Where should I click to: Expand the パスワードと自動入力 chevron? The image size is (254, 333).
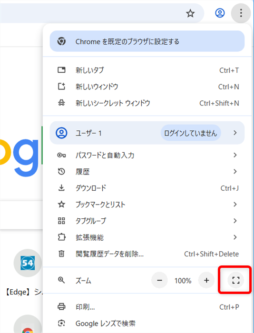click(x=235, y=155)
